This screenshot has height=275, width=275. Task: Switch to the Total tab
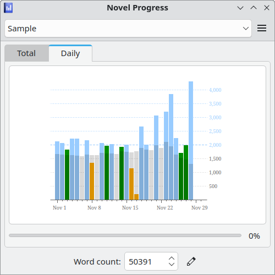[x=26, y=53]
